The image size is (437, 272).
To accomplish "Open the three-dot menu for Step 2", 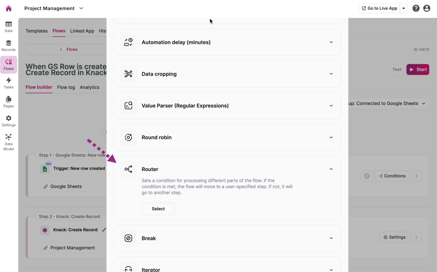I will coord(416,237).
